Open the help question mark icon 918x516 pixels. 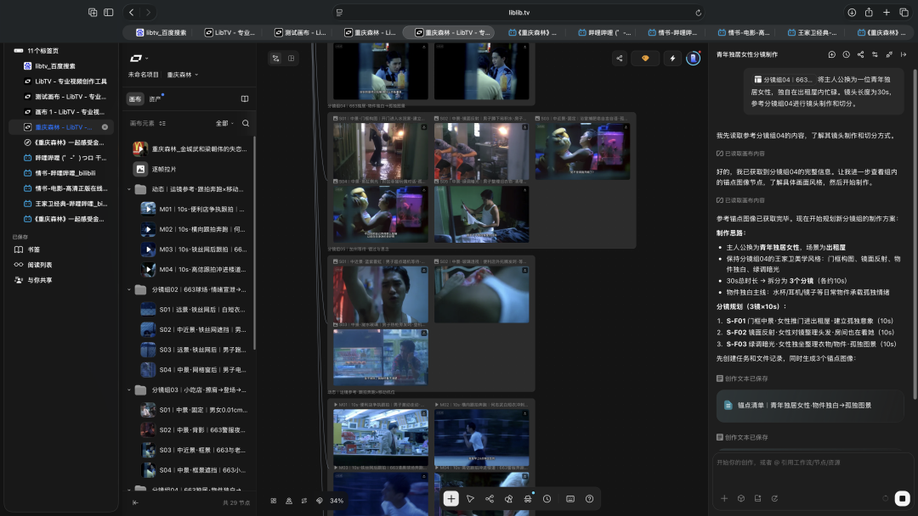point(590,498)
